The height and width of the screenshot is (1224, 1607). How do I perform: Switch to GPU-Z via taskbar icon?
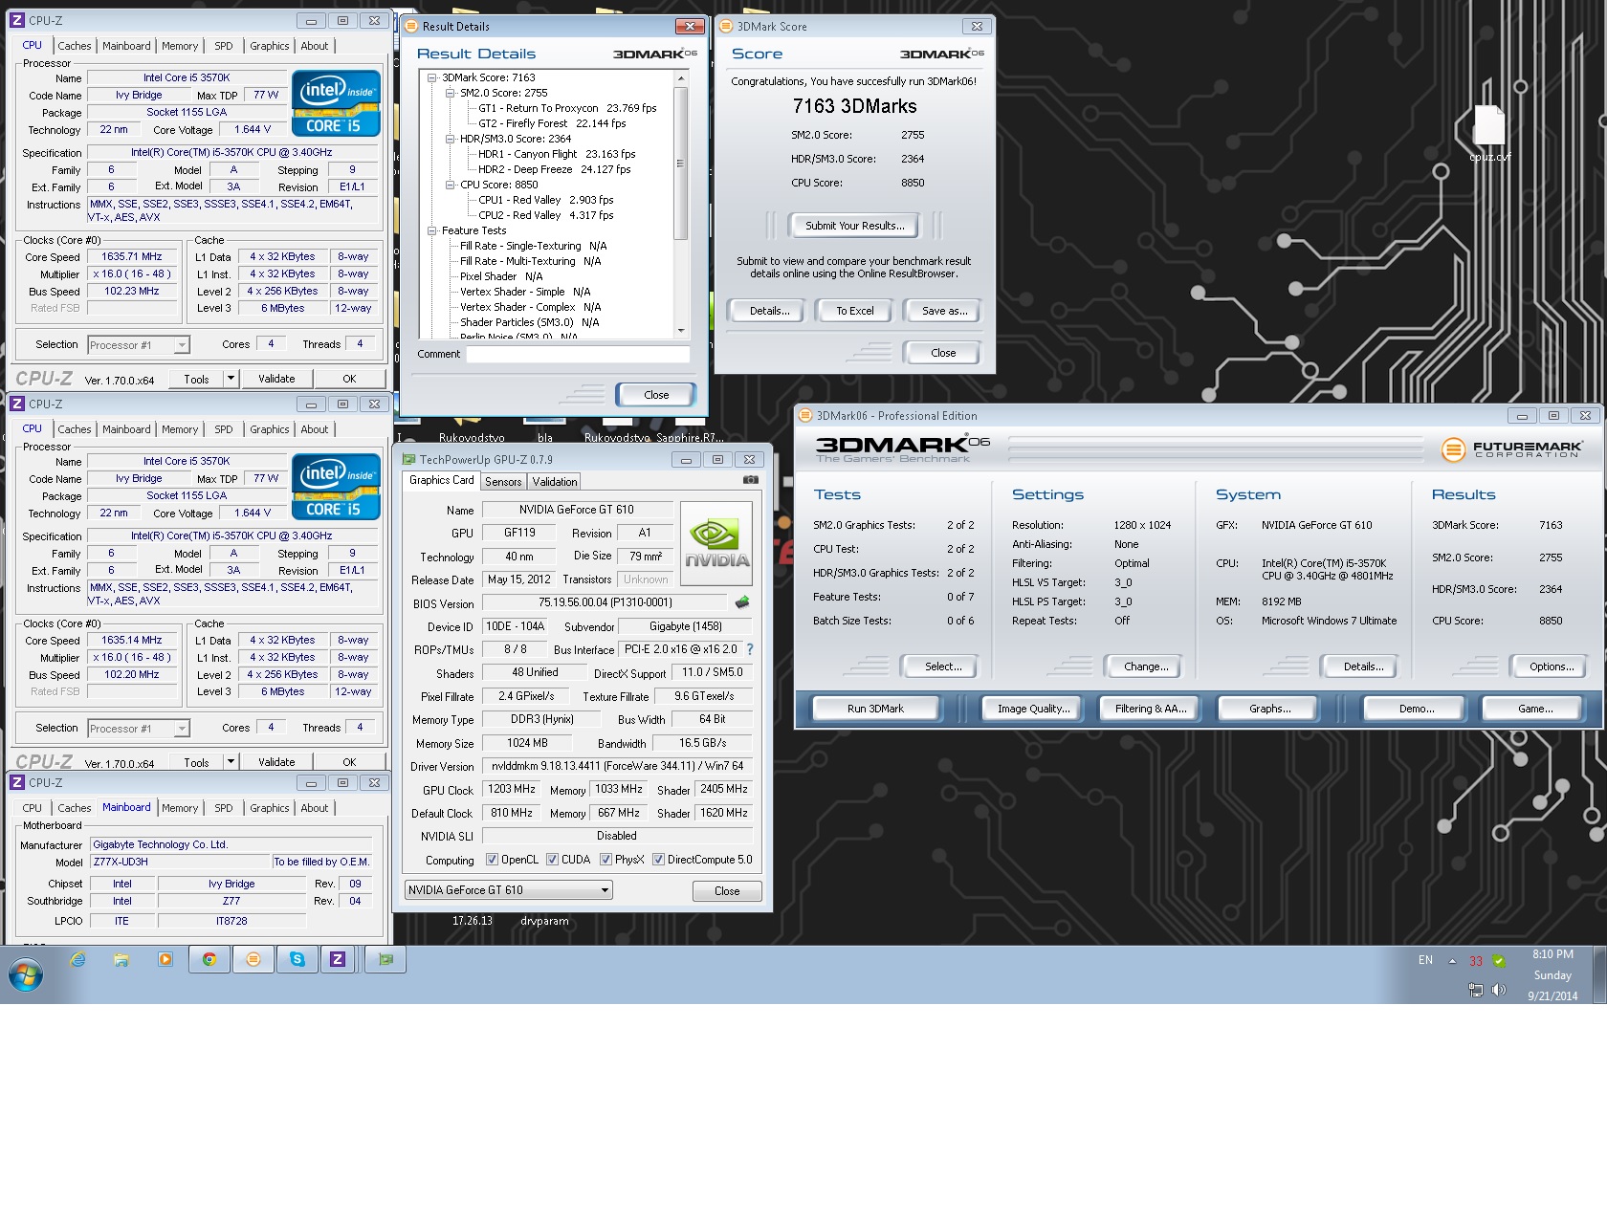(x=385, y=959)
